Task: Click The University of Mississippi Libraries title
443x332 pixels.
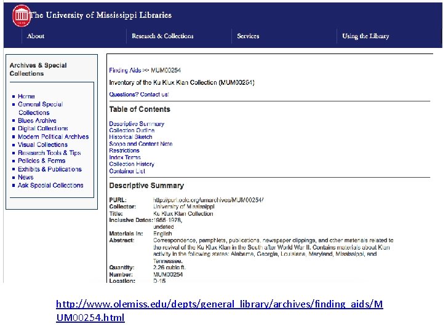Action: 100,15
